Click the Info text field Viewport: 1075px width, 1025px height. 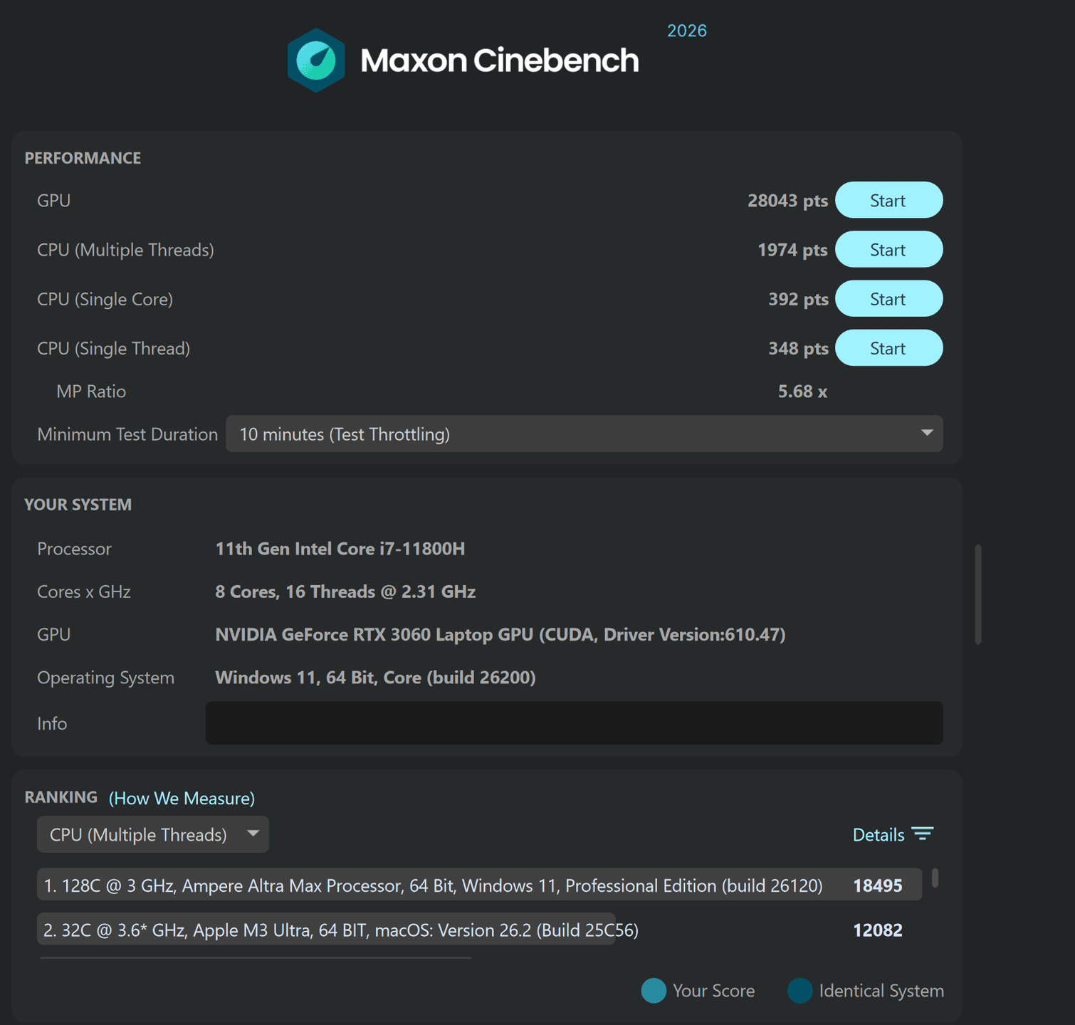(574, 723)
